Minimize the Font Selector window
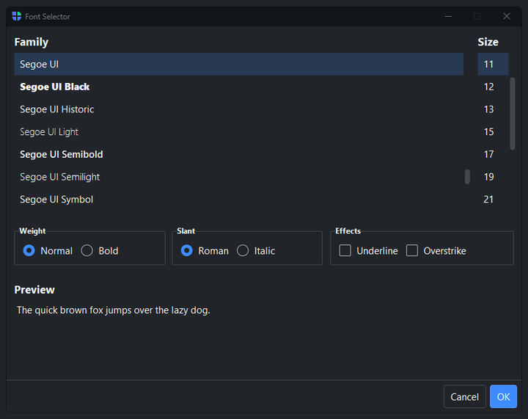This screenshot has height=419, width=528. click(x=448, y=16)
